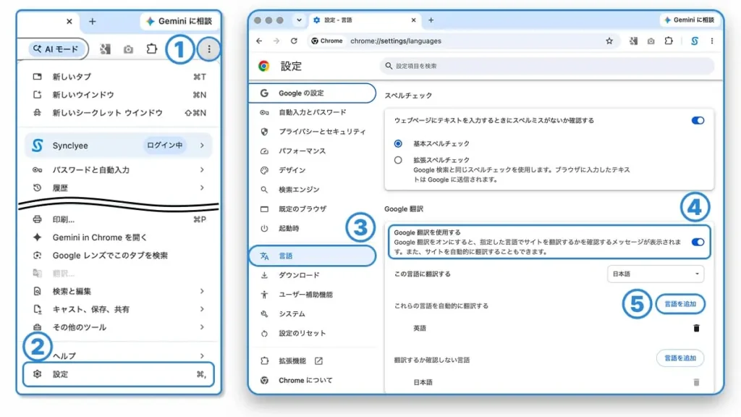Image resolution: width=741 pixels, height=417 pixels.
Task: Click 言語を追加 for auto-translate languages
Action: point(680,304)
